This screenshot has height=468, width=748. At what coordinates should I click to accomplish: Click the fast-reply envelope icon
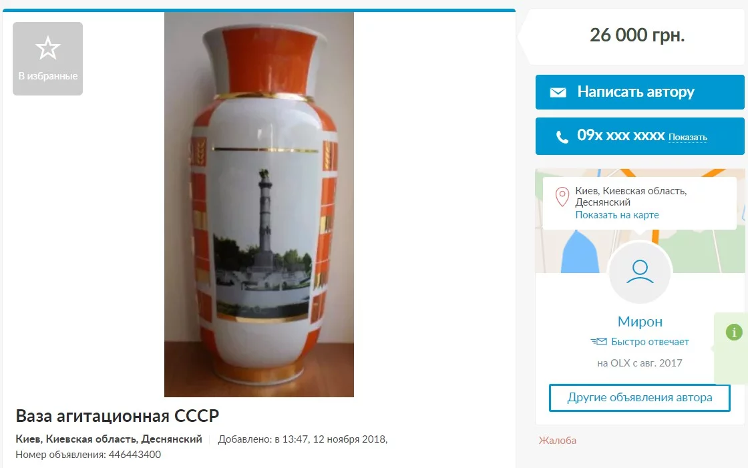click(598, 342)
